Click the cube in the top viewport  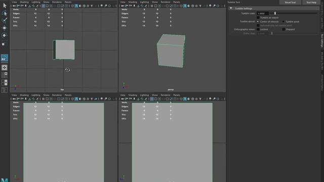click(x=64, y=50)
